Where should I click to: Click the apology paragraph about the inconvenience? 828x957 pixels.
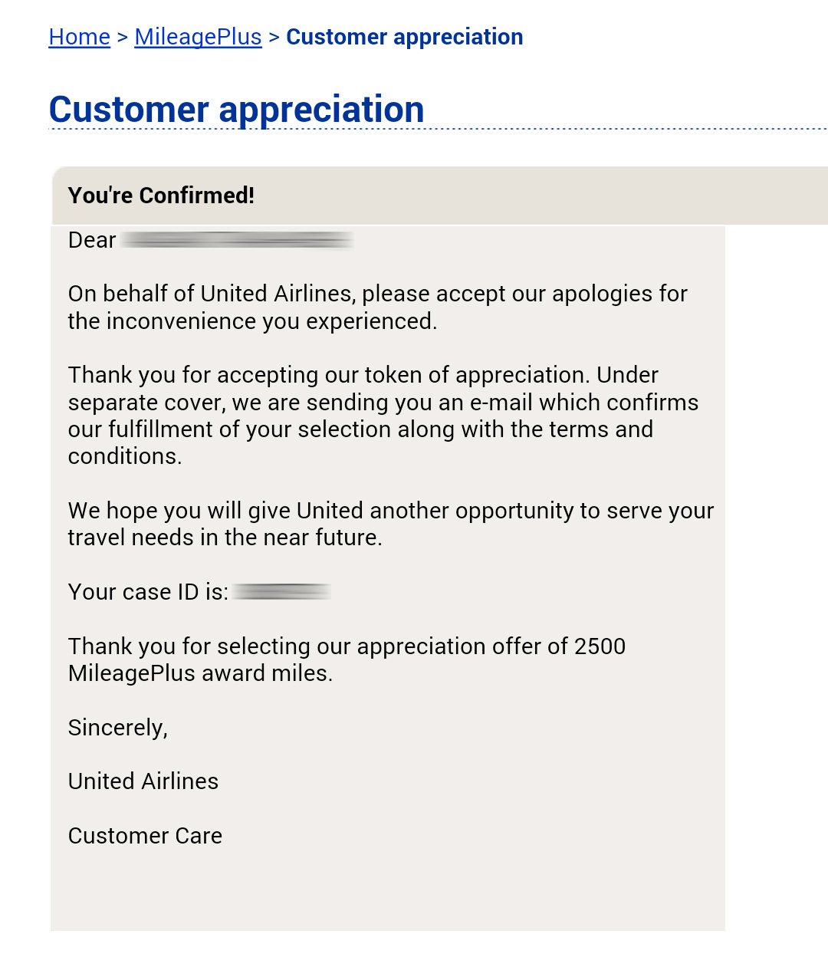[378, 307]
